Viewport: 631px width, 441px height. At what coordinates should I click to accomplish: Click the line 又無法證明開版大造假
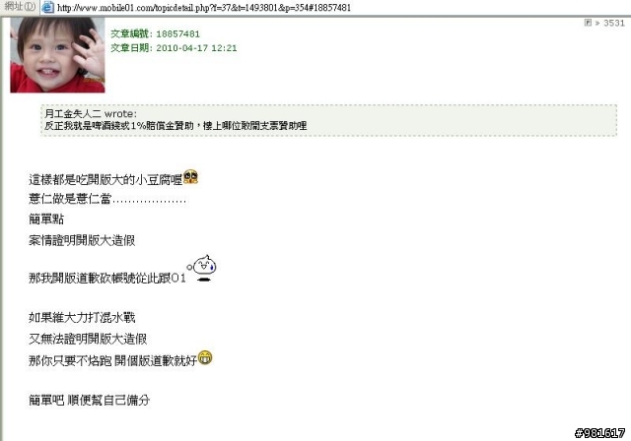click(88, 339)
